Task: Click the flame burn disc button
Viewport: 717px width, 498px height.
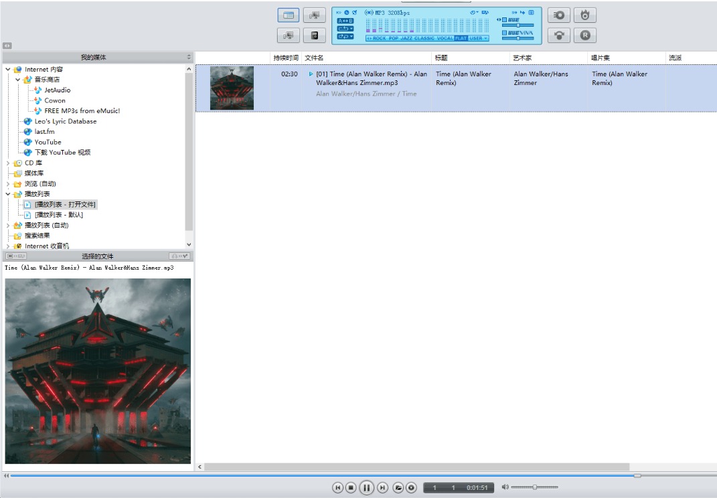Action: [x=585, y=15]
